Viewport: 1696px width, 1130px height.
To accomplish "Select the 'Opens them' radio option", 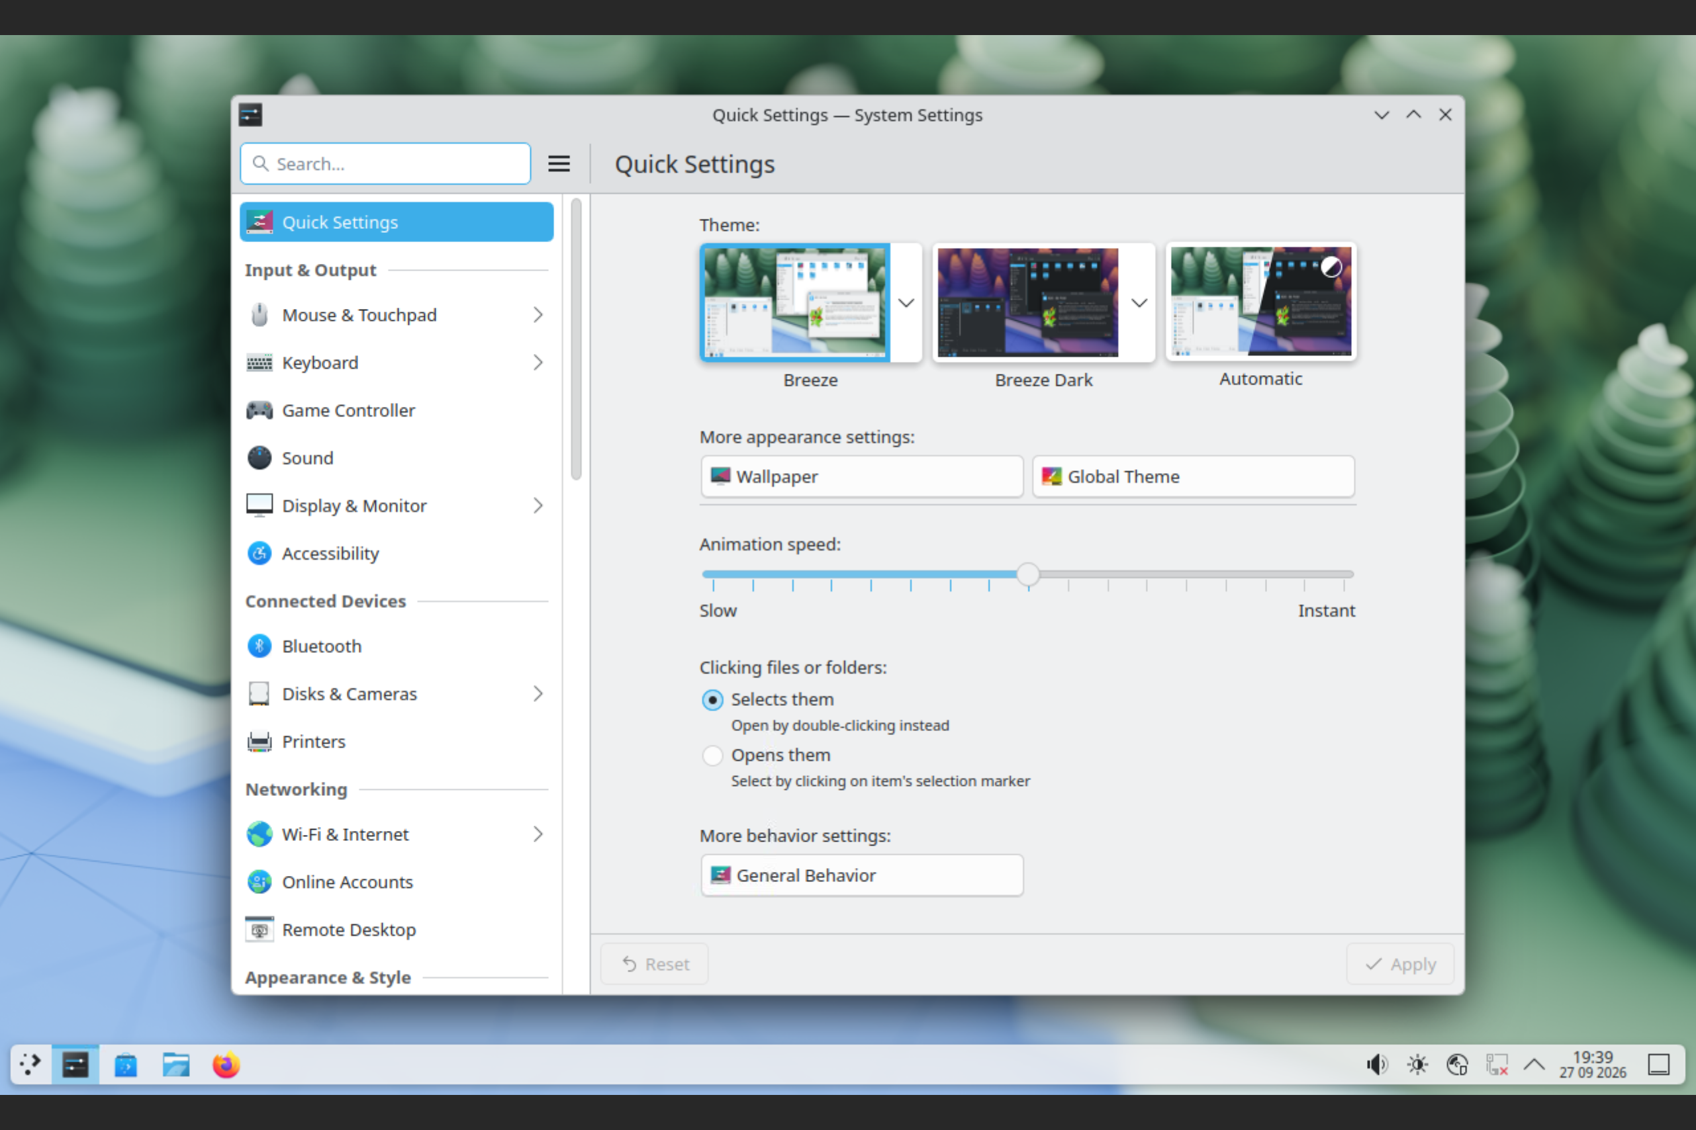I will pyautogui.click(x=712, y=754).
